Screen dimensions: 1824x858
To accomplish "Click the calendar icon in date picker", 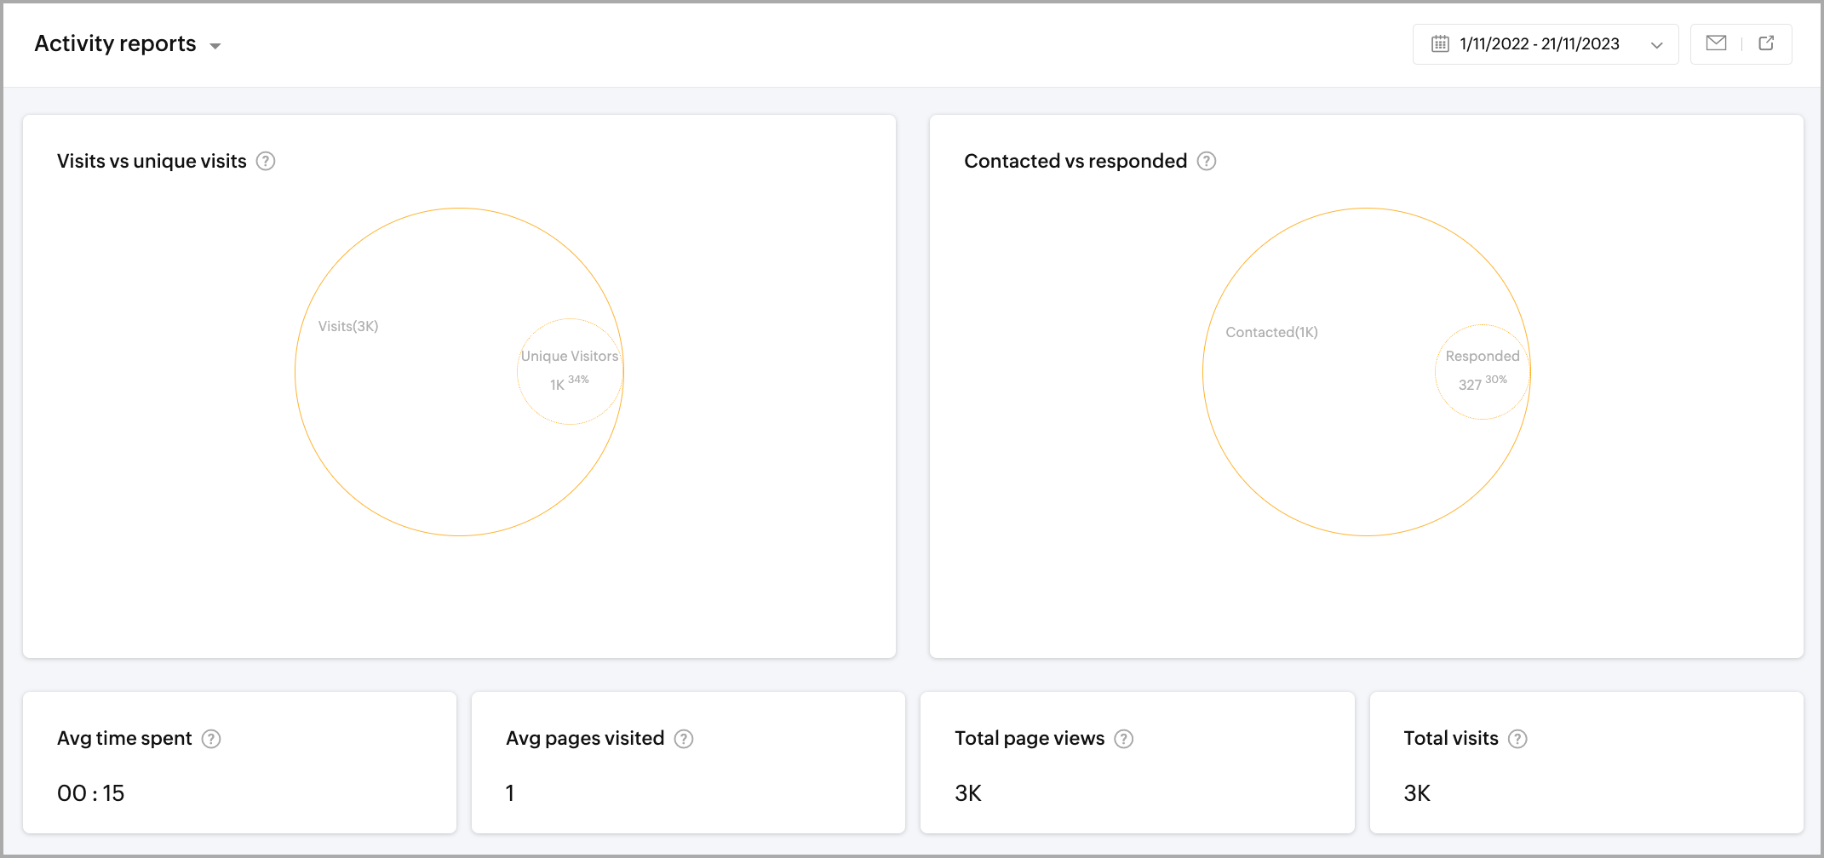I will pos(1440,44).
